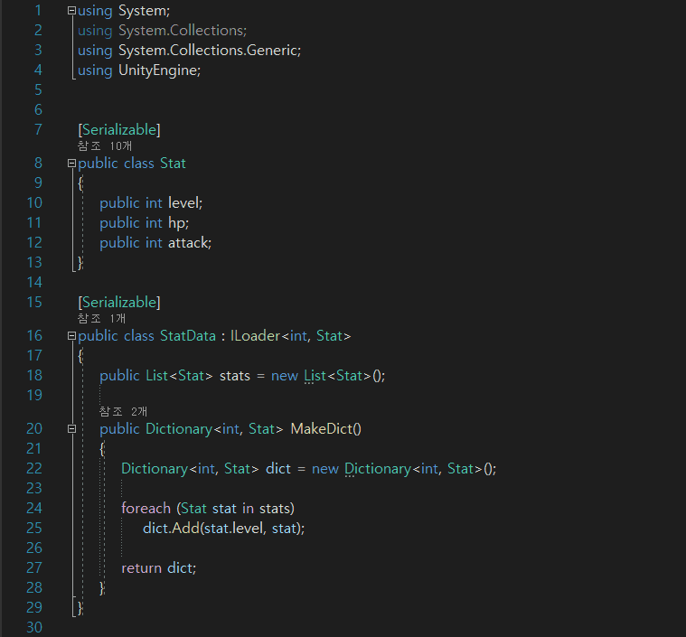Click the Serializable attribute on line 15
686x637 pixels.
click(119, 302)
